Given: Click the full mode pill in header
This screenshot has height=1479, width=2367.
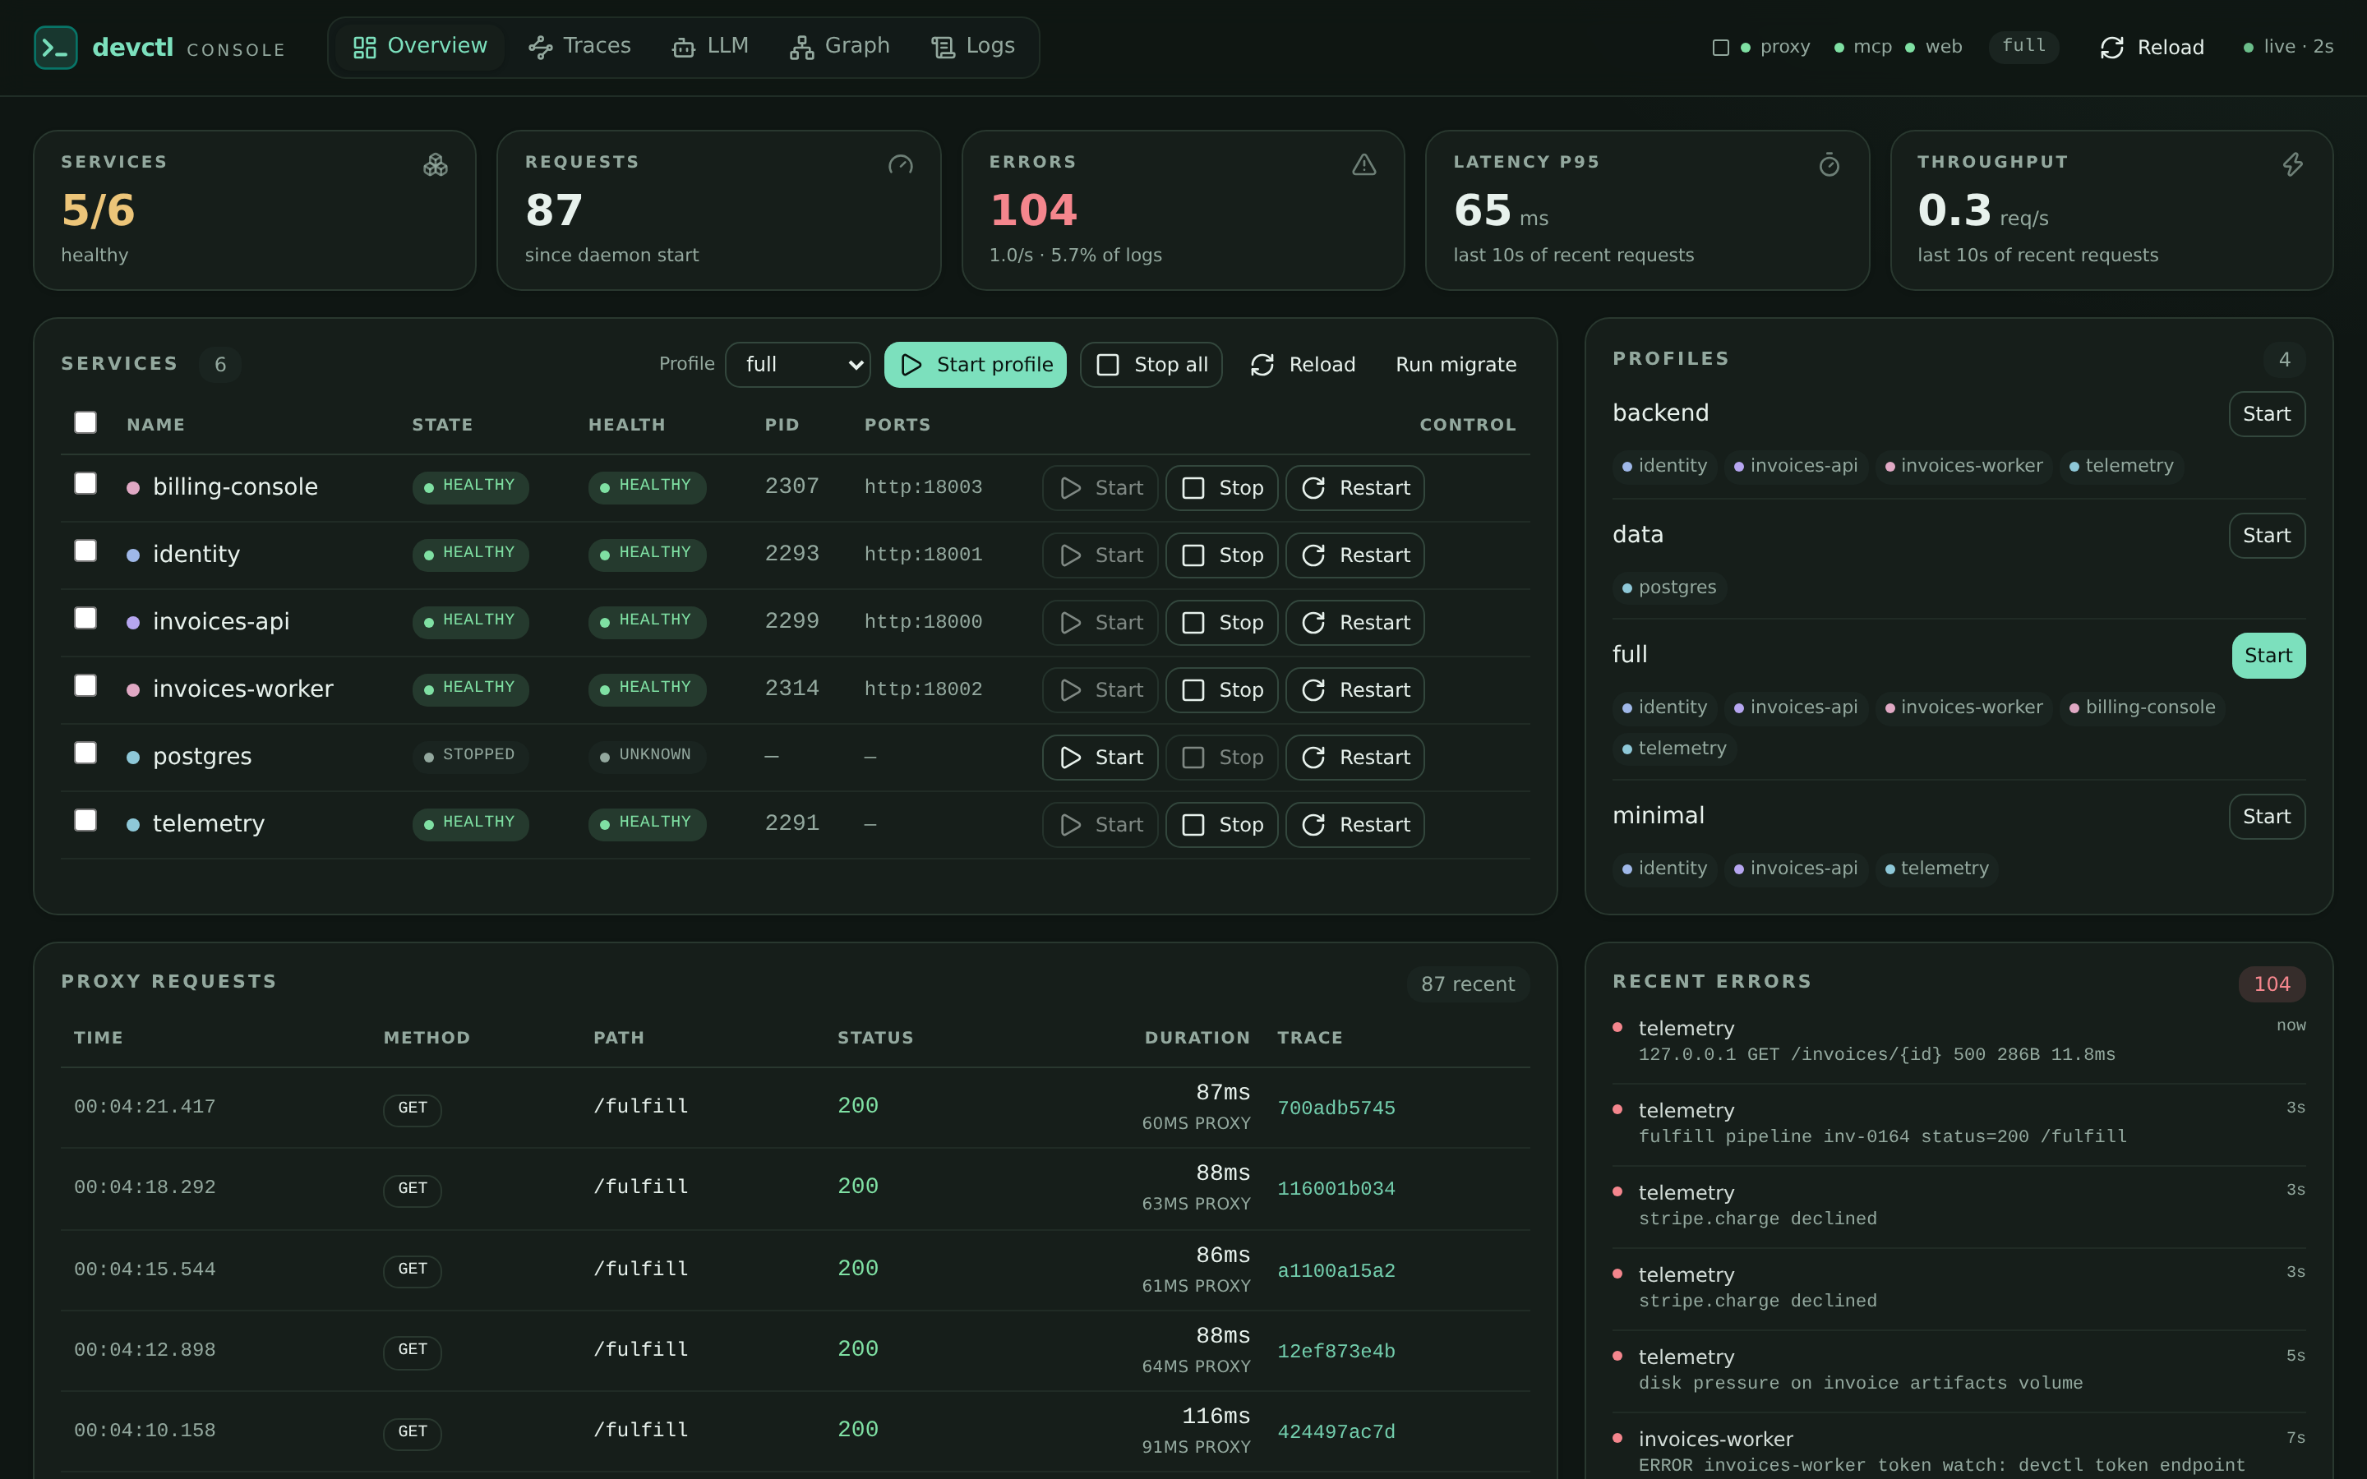Looking at the screenshot, I should [2023, 46].
